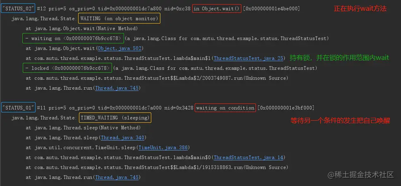Click the address "[0x000000001e4be000]"
Image resolution: width=401 pixels, height=186 pixels.
tap(271, 9)
